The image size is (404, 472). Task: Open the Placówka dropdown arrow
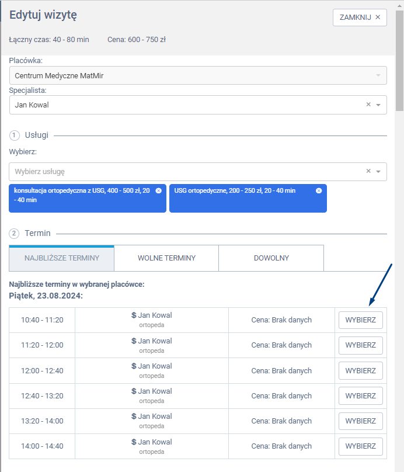coord(378,75)
